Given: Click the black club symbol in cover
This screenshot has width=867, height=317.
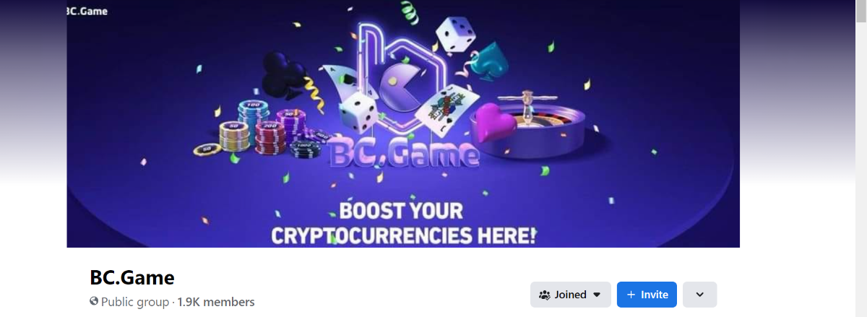Looking at the screenshot, I should coord(285,76).
